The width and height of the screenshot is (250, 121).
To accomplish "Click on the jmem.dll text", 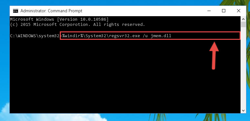I will point(161,36).
